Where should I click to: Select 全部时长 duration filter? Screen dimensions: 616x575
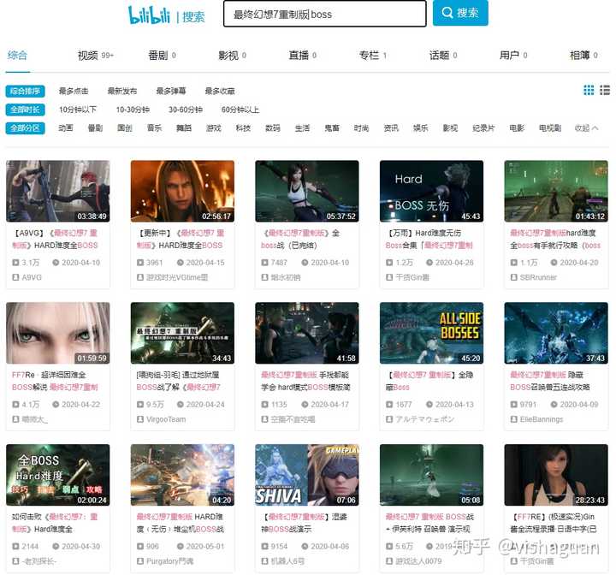tap(25, 110)
